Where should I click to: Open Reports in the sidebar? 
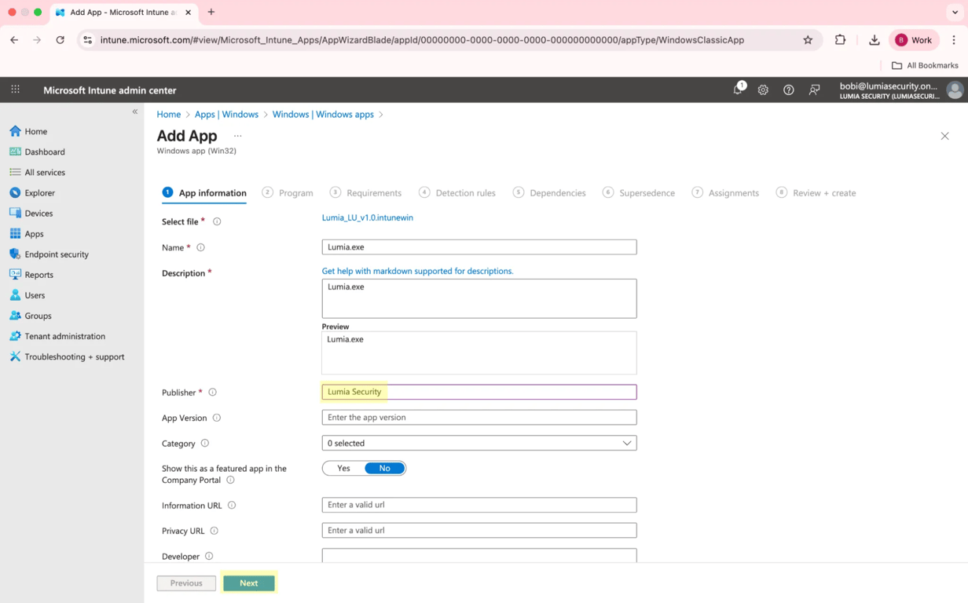(x=38, y=275)
